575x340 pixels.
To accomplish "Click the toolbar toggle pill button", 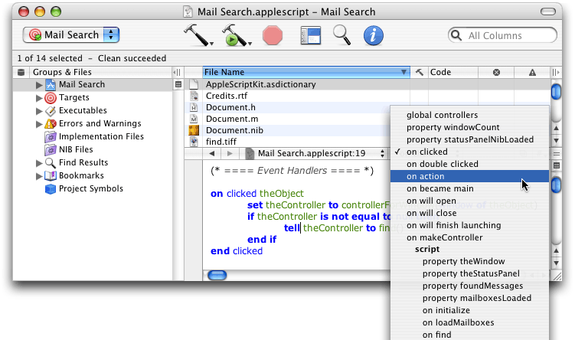I will [548, 11].
